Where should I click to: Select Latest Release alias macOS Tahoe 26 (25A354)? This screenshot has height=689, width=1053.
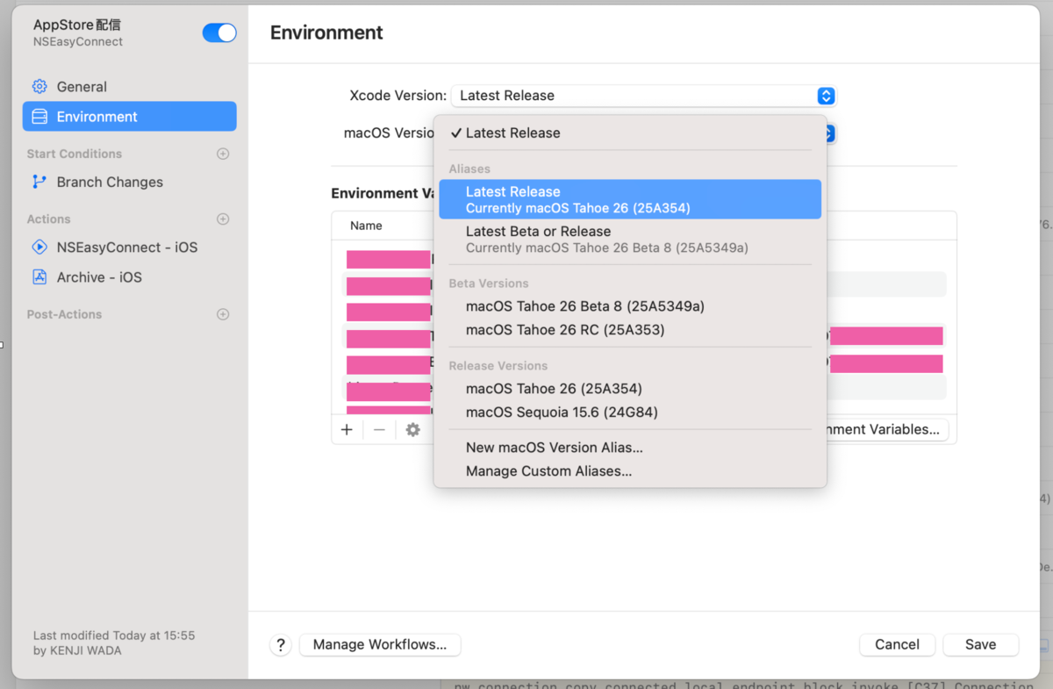tap(630, 199)
